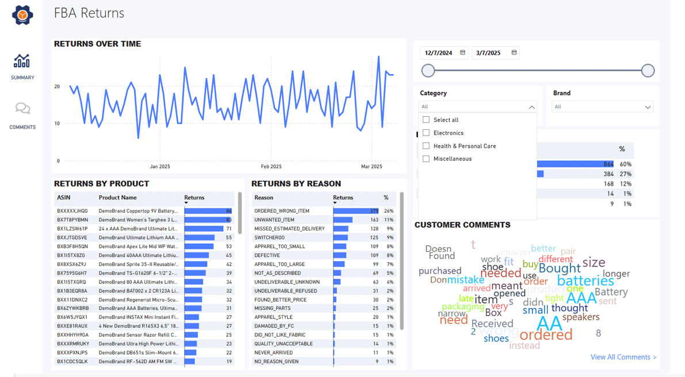The height and width of the screenshot is (377, 685).
Task: Check the Select all checkbox
Action: [426, 120]
